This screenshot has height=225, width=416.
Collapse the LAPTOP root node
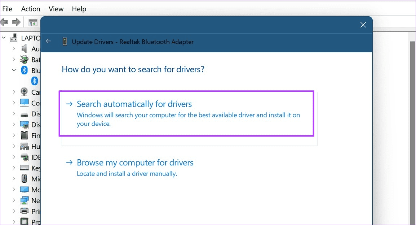coord(4,38)
